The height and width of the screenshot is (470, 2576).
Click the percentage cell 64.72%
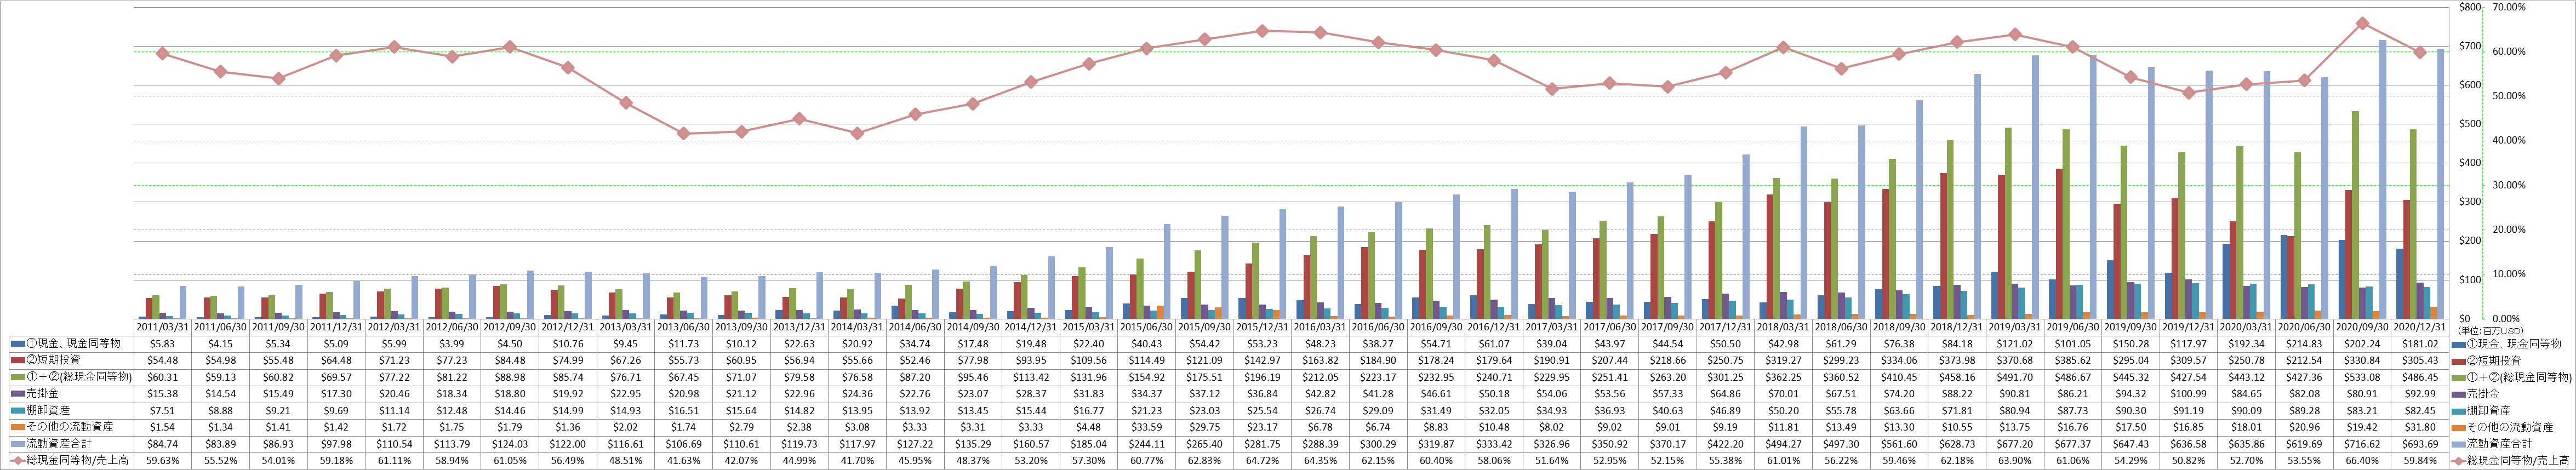pos(1263,461)
